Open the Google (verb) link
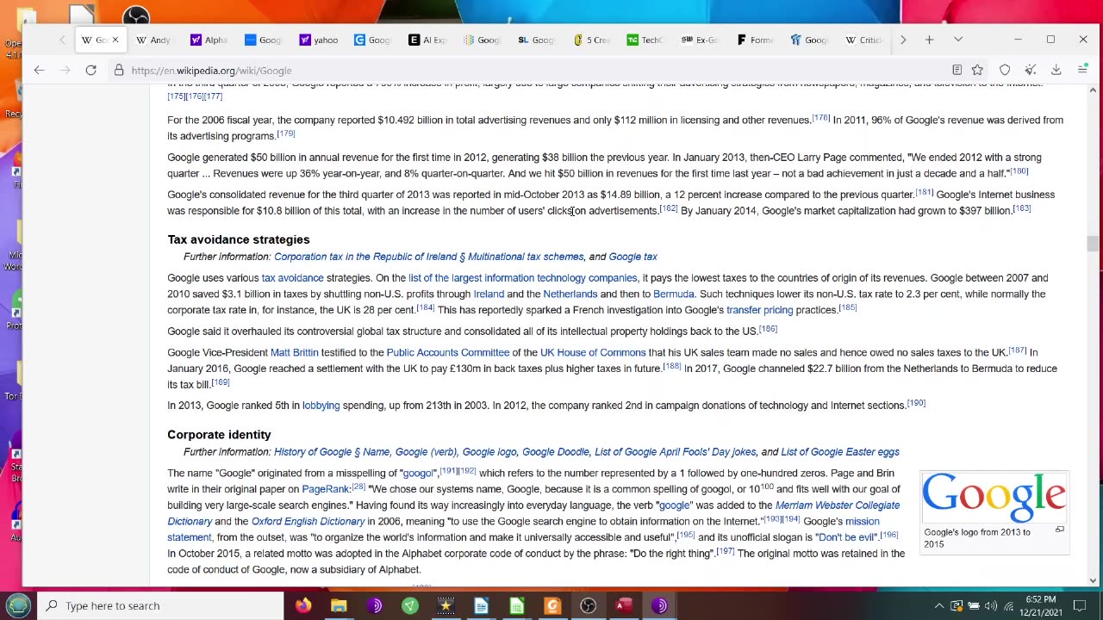The height and width of the screenshot is (620, 1103). 426,452
